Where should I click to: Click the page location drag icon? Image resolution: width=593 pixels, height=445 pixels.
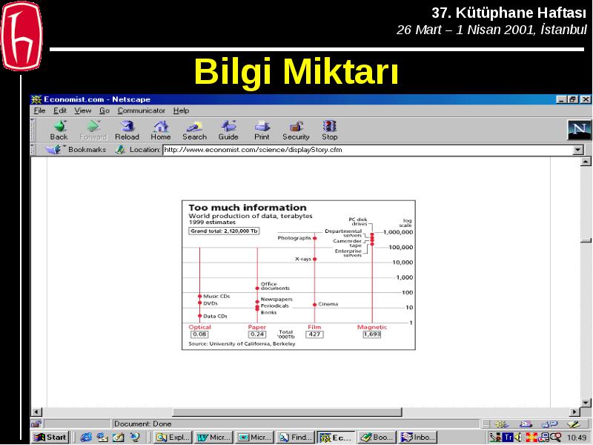tap(120, 150)
